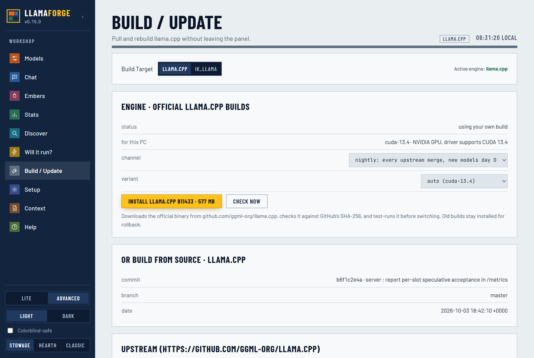Image resolution: width=534 pixels, height=358 pixels.
Task: Go to the Chat section
Action: (x=48, y=77)
